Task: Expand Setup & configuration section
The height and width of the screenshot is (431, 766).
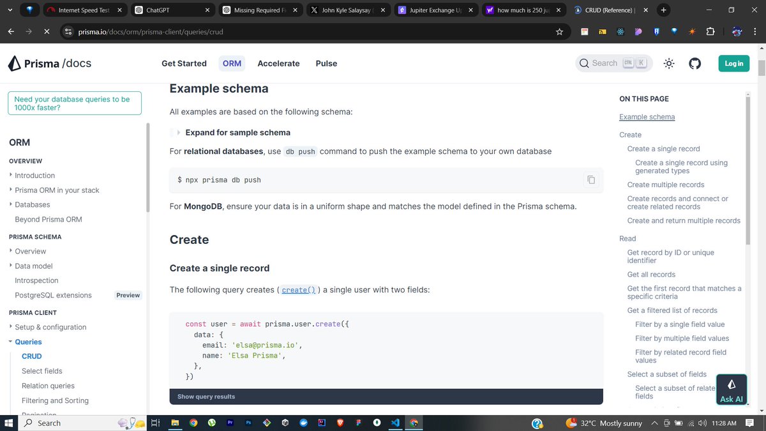Action: pyautogui.click(x=11, y=327)
